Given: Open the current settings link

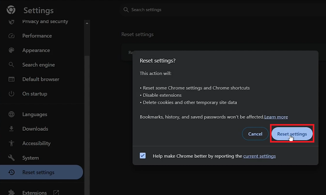Looking at the screenshot, I should point(260,156).
